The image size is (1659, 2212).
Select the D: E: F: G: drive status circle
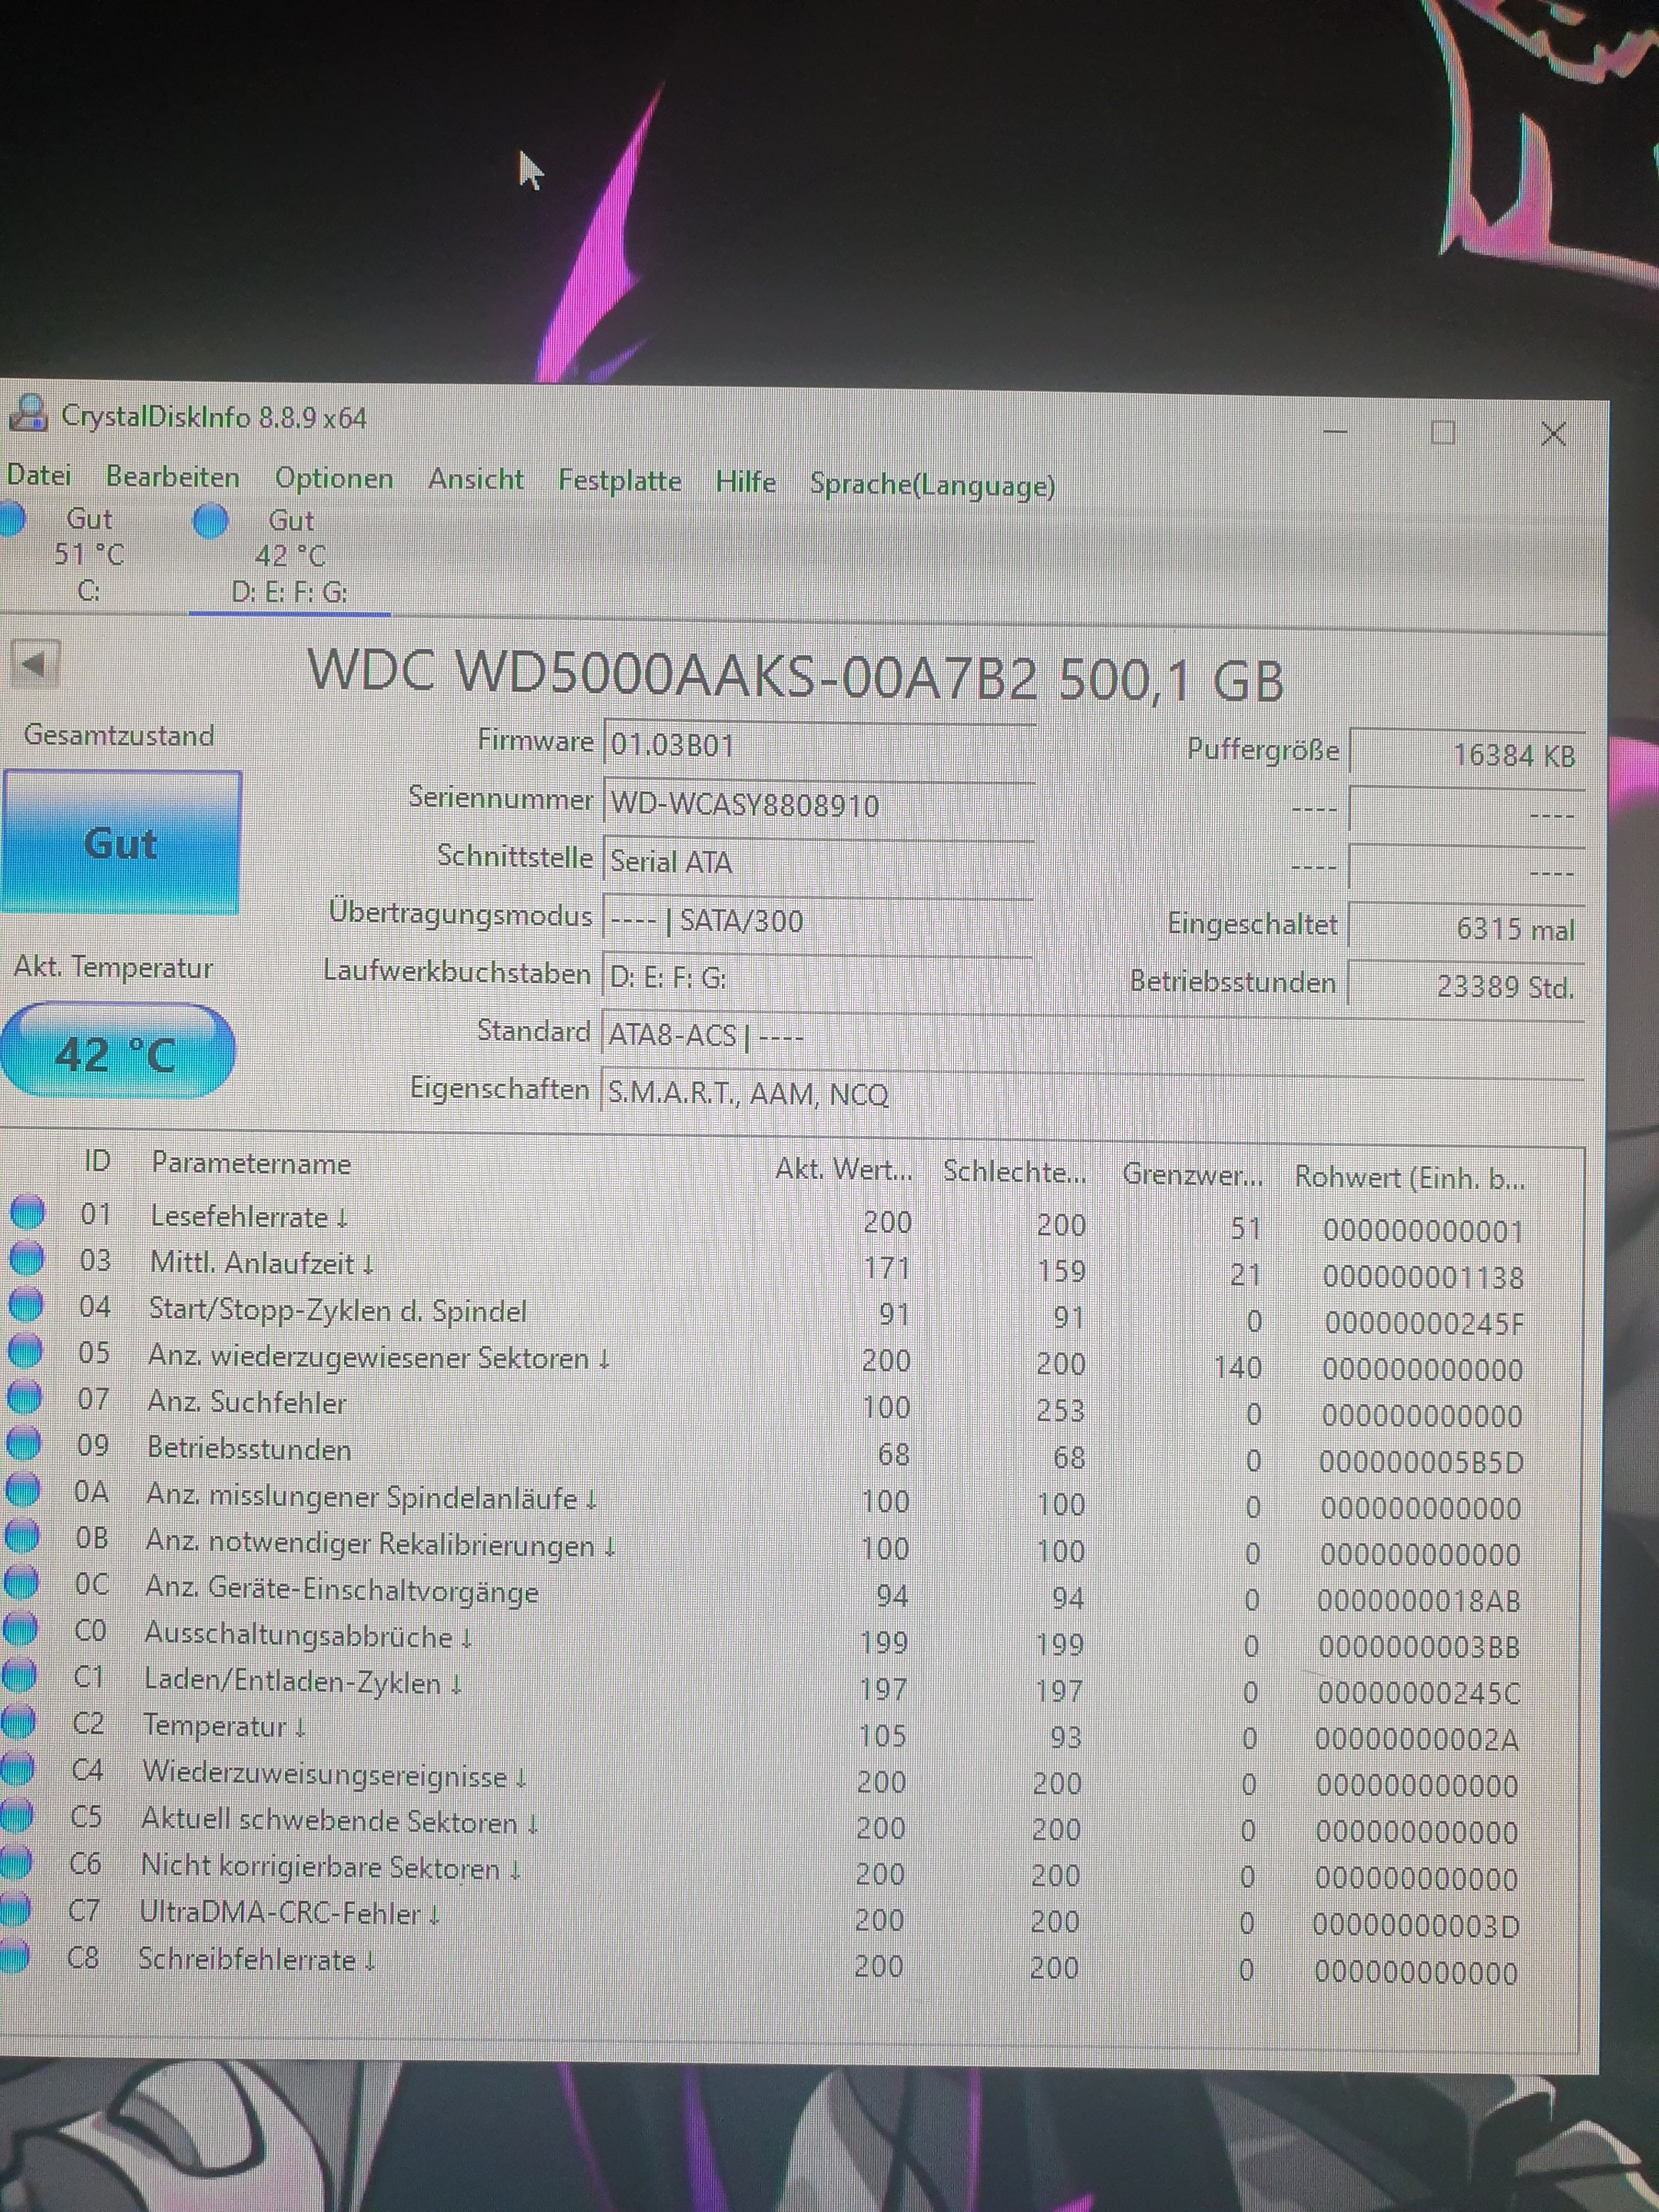(210, 521)
